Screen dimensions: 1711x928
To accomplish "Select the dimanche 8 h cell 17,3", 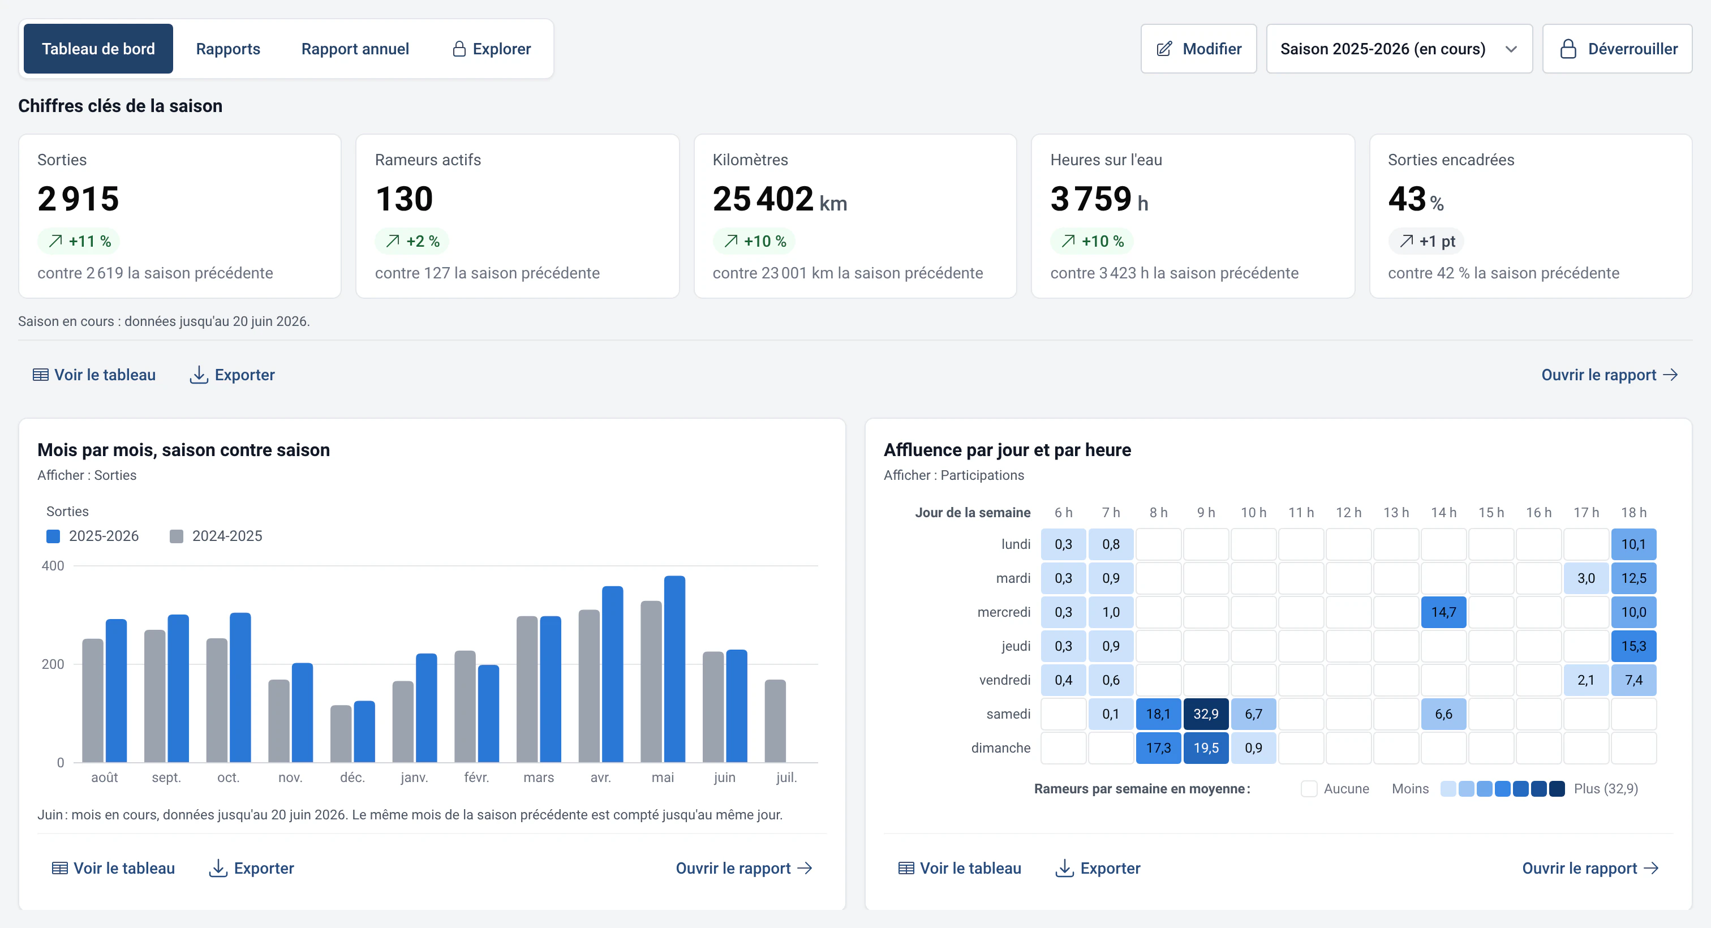I will (x=1158, y=747).
